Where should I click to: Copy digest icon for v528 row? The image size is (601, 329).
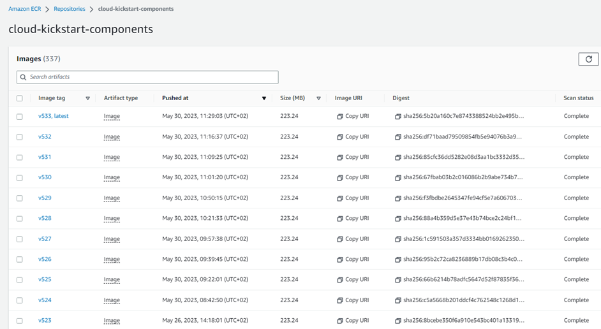(398, 219)
